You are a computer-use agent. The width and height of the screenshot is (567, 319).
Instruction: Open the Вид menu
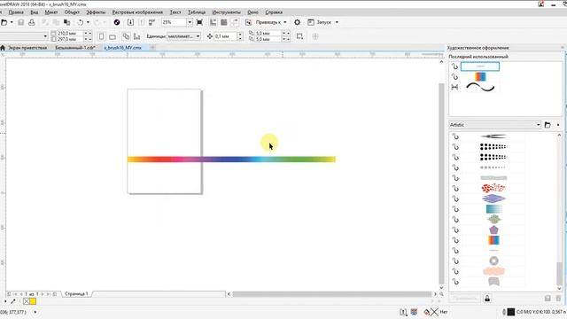(34, 12)
